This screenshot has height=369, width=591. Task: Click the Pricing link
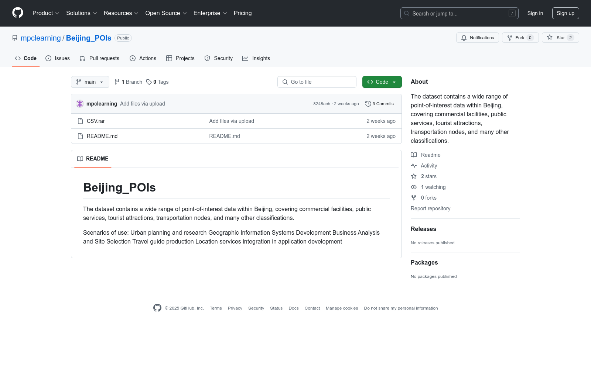[243, 13]
